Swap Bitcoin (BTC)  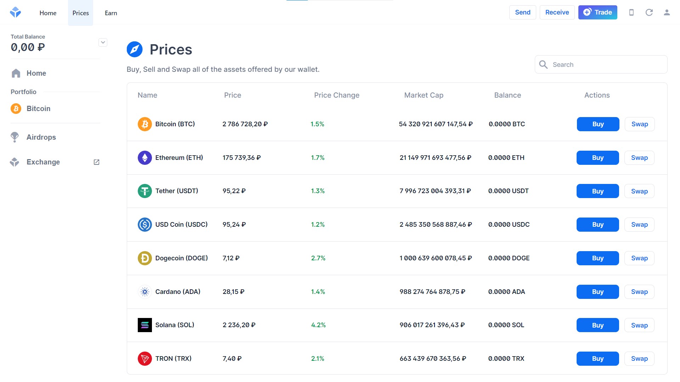click(x=640, y=124)
